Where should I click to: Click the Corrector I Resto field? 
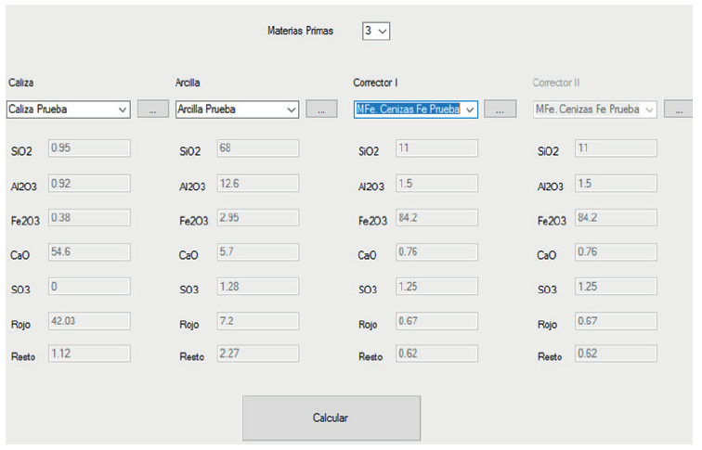[436, 354]
